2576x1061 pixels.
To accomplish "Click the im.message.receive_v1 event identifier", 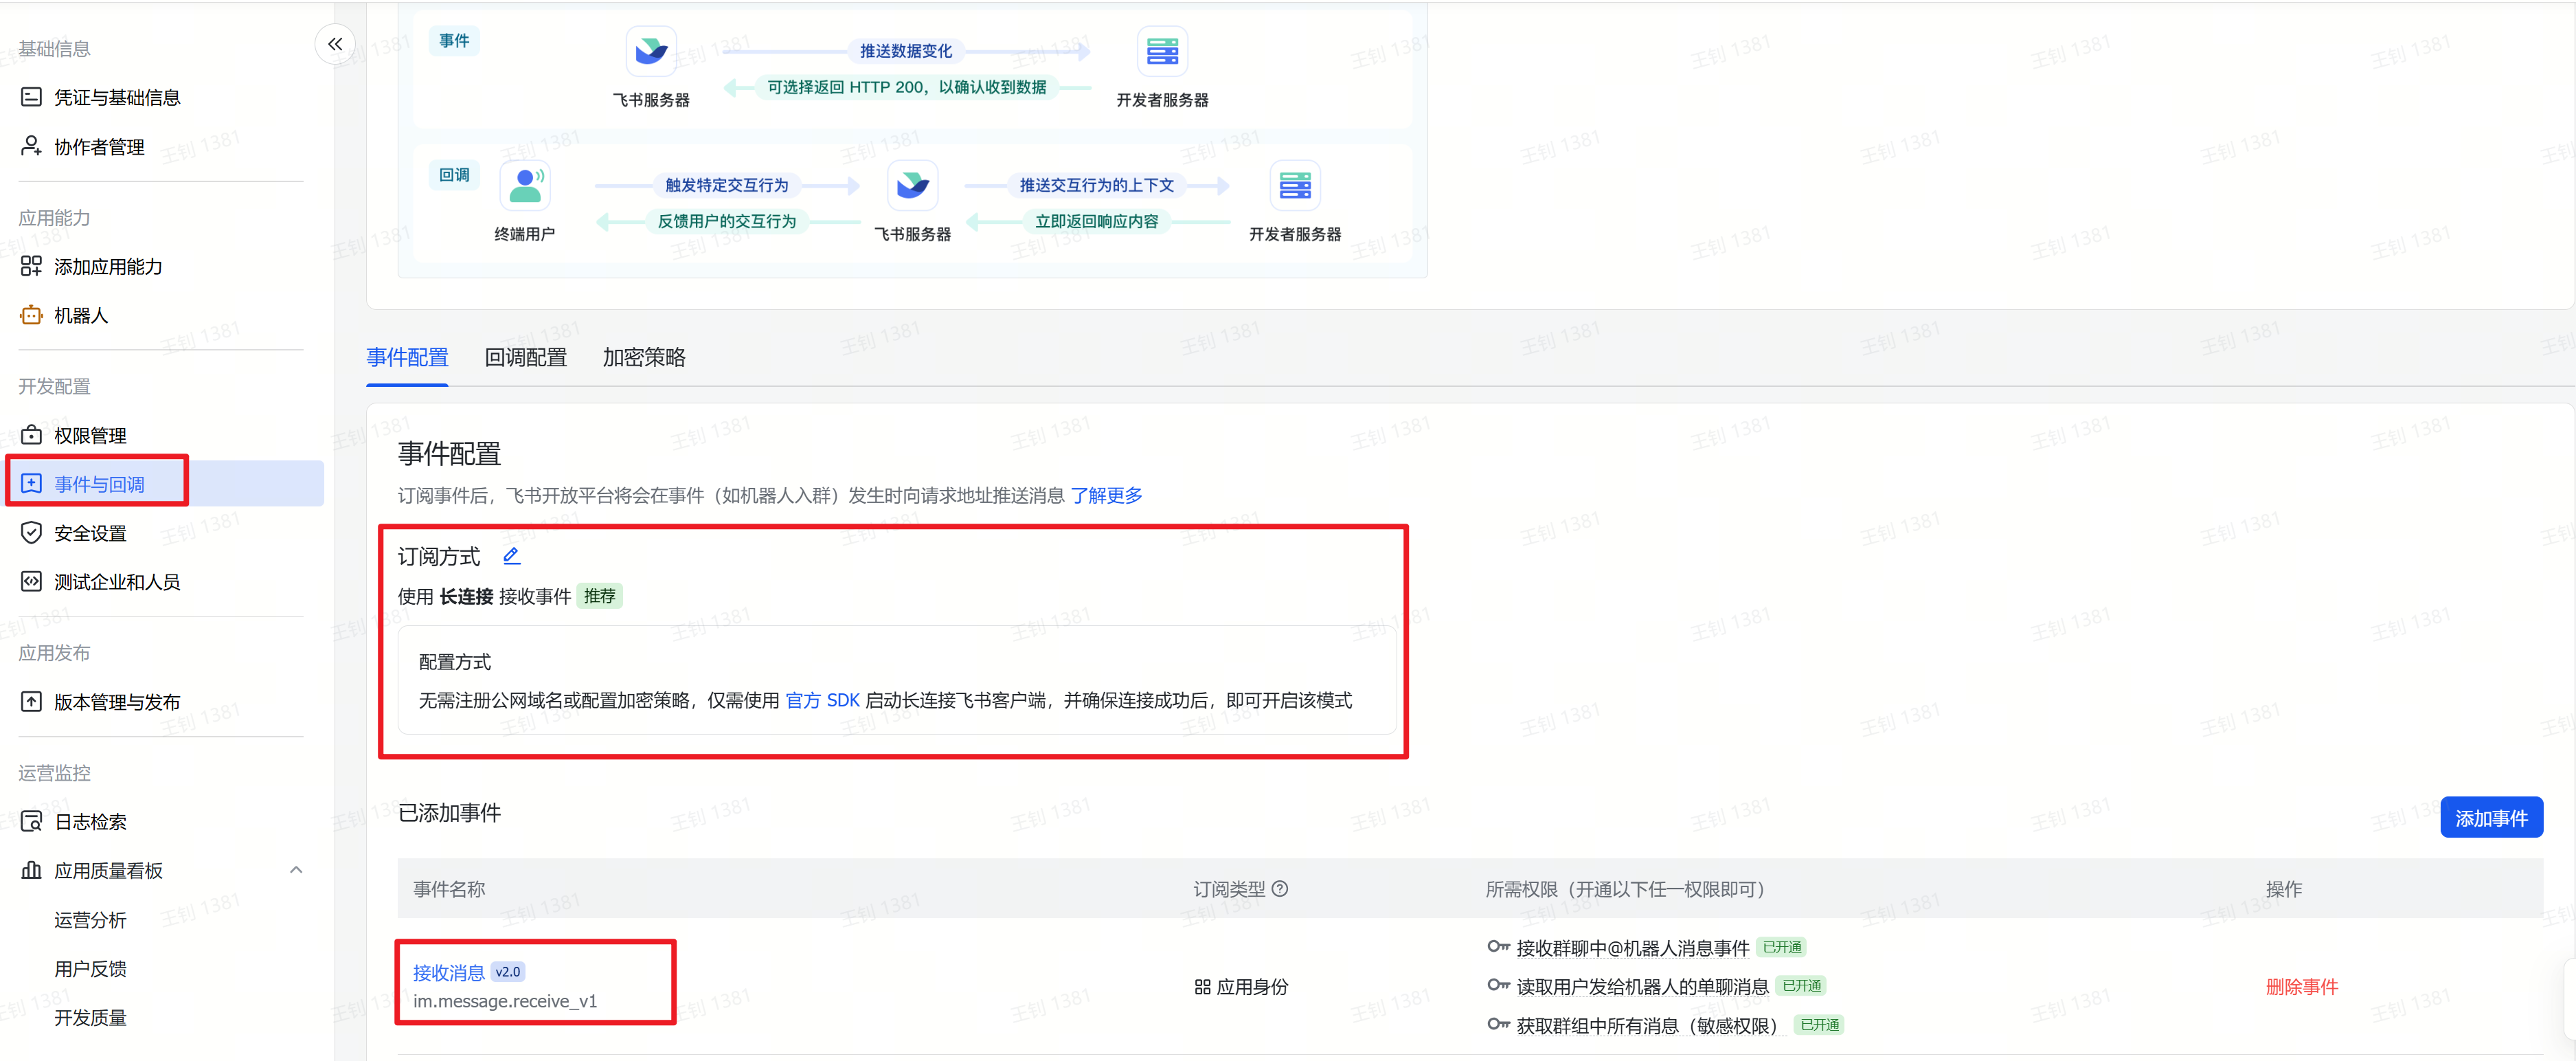I will click(x=505, y=1001).
